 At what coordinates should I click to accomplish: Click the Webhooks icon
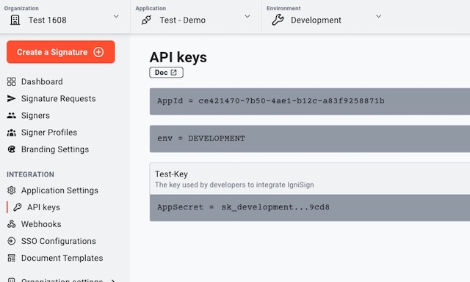click(12, 224)
